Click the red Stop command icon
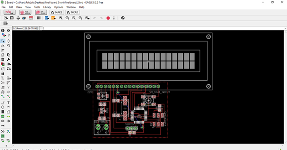287x150 pixels. pos(108,18)
